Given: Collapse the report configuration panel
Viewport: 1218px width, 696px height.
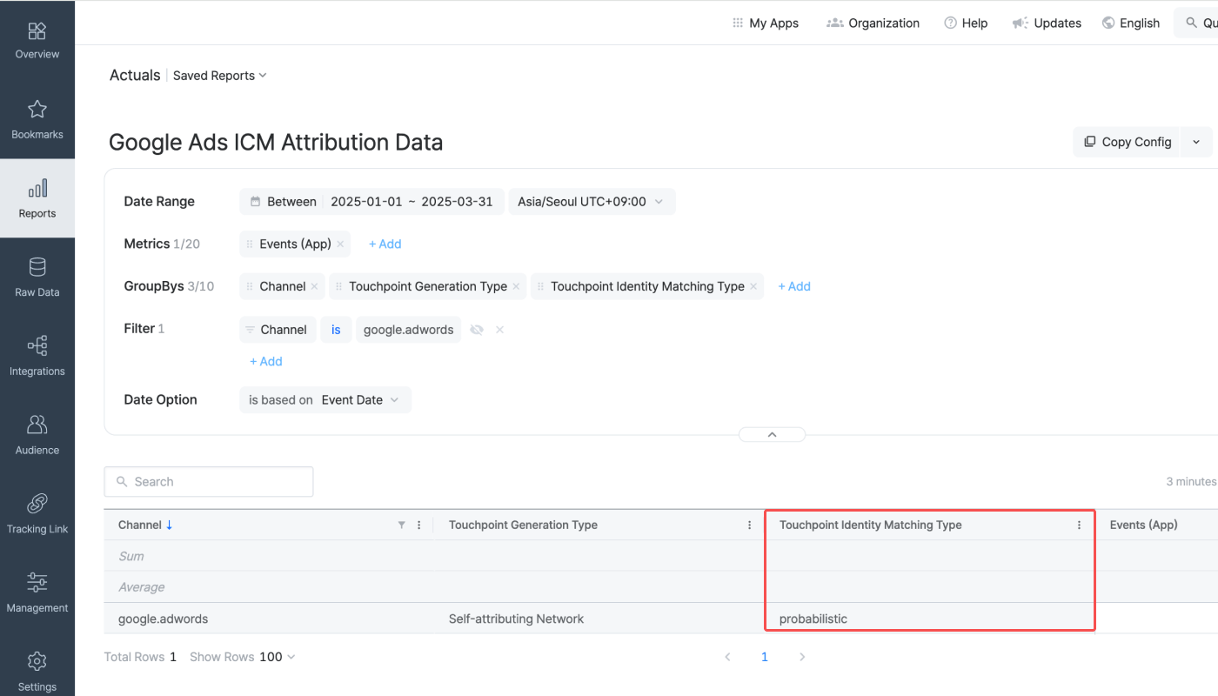Looking at the screenshot, I should tap(772, 434).
